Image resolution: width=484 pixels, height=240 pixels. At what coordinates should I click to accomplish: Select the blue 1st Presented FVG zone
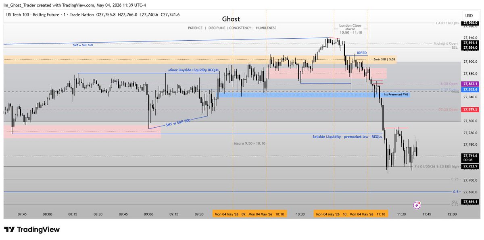pos(314,94)
